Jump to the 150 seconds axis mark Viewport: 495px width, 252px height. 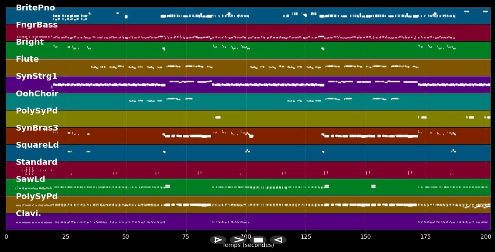[366, 237]
